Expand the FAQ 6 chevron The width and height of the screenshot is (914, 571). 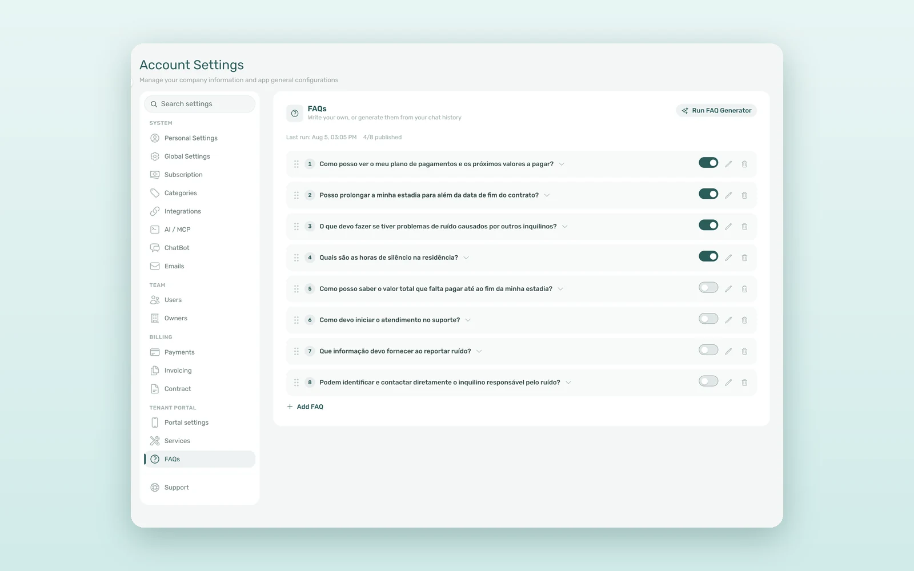pyautogui.click(x=468, y=320)
